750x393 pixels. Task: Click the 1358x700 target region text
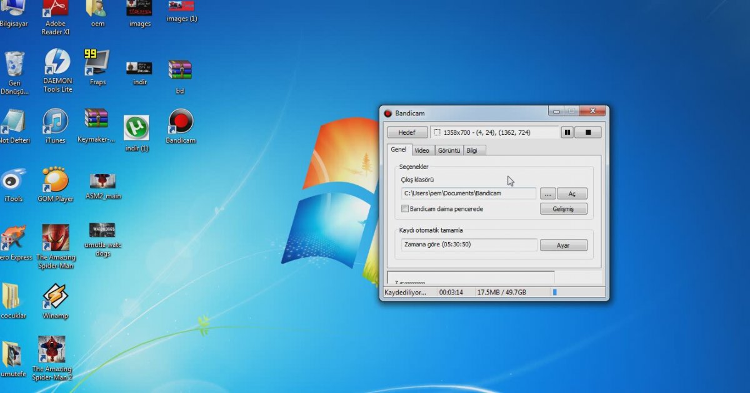(486, 132)
